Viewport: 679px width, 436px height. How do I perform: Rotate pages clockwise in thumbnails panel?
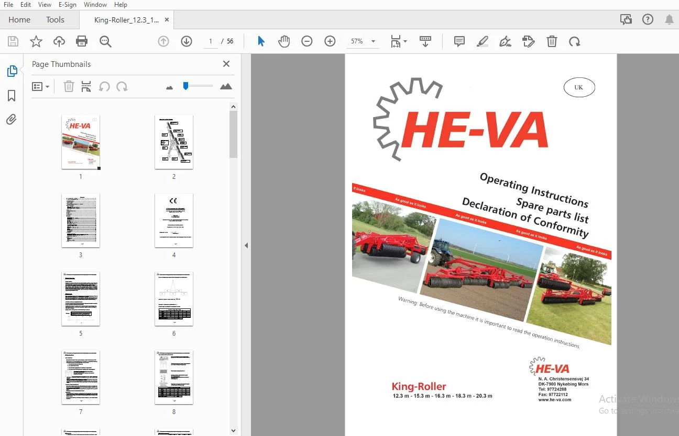point(122,87)
